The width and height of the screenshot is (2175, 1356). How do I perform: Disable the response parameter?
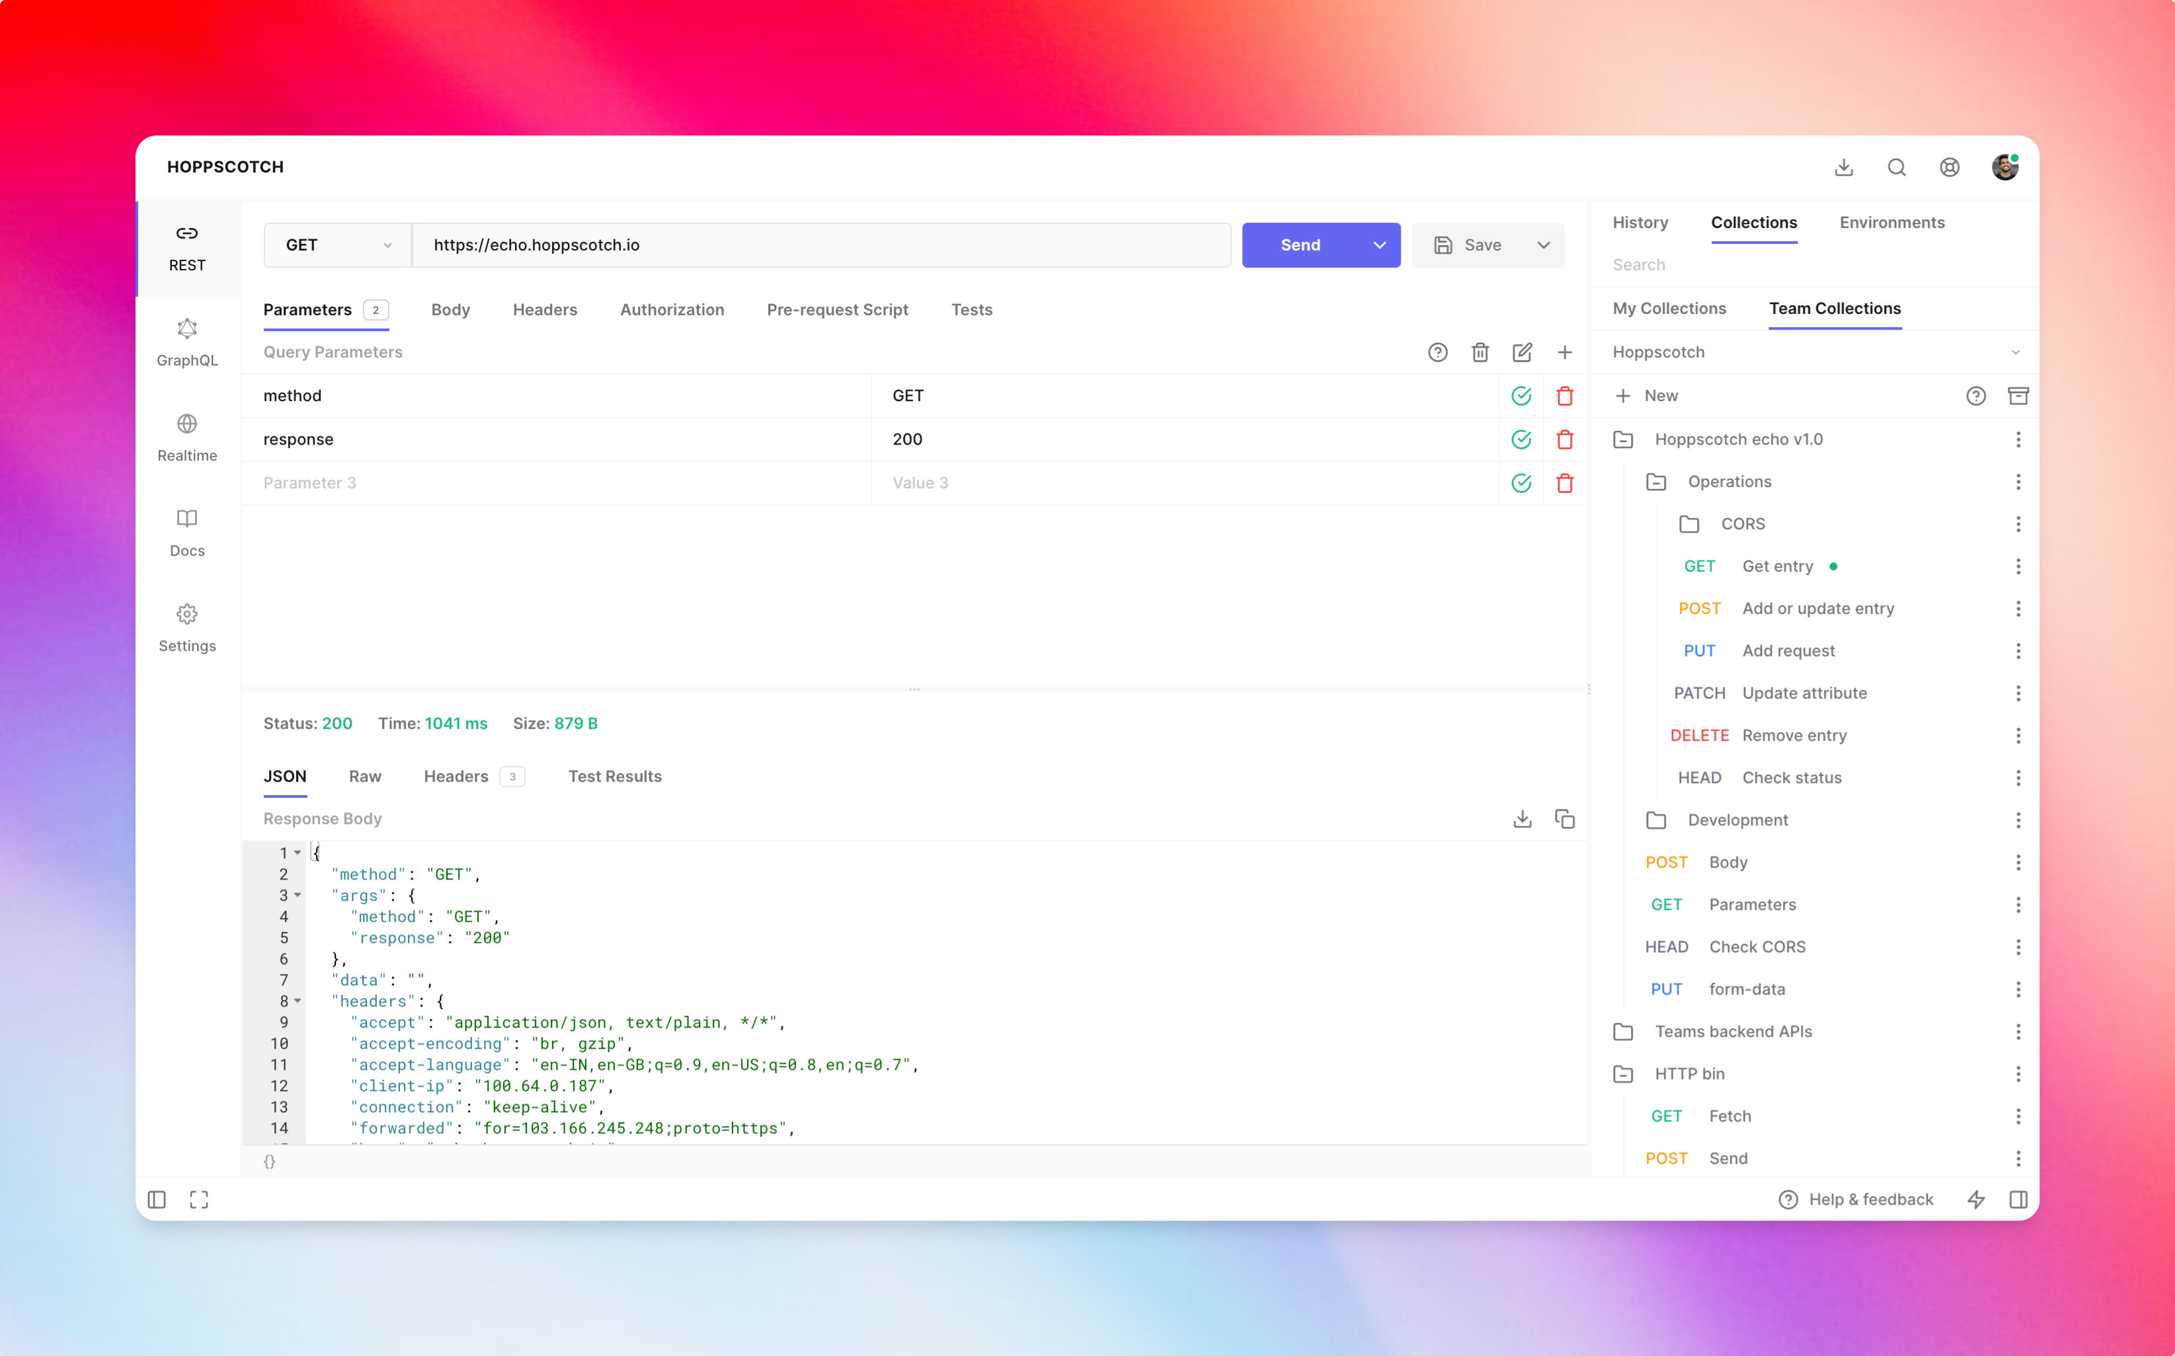(1521, 439)
